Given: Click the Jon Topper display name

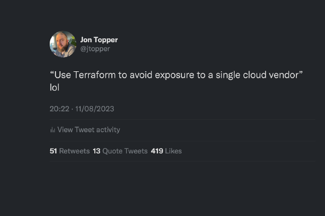Looking at the screenshot, I should [99, 40].
